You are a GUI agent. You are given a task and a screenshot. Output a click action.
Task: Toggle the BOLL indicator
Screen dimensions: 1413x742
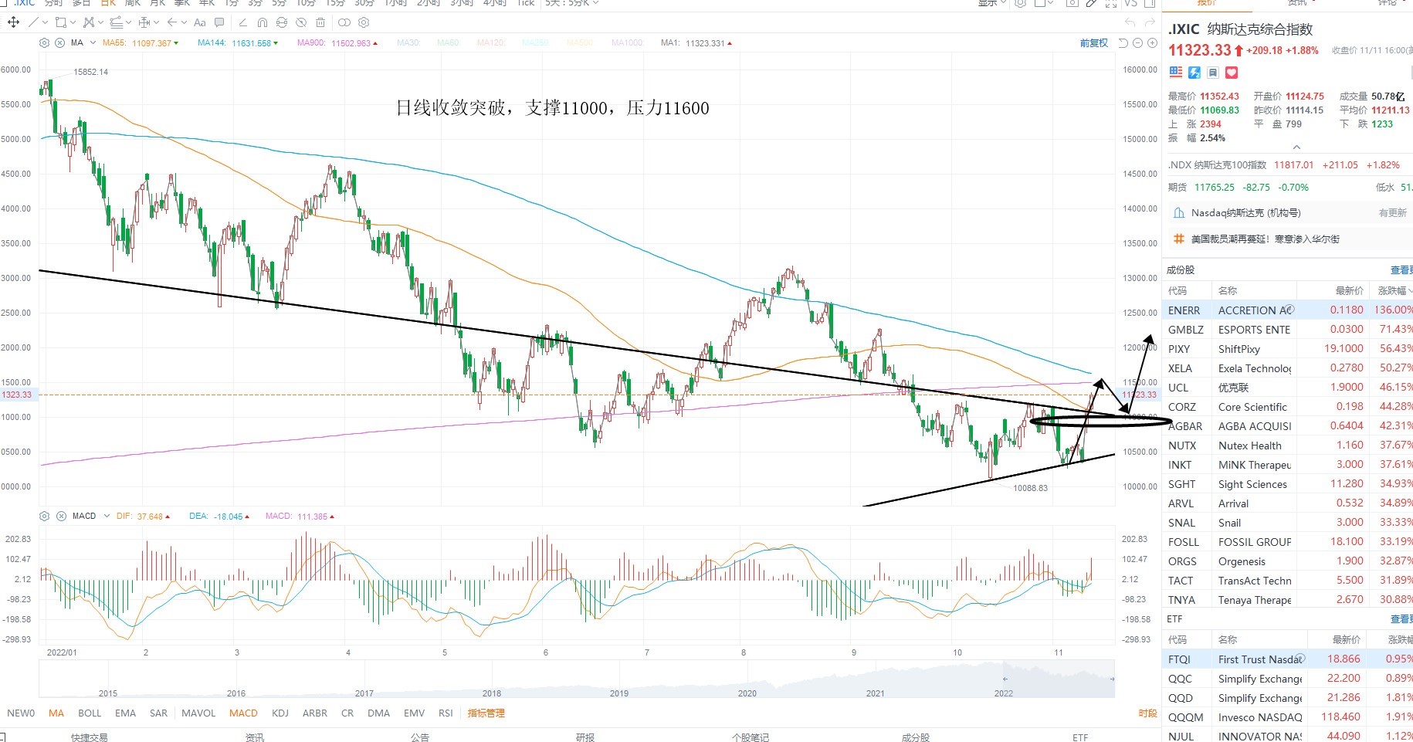(x=90, y=713)
